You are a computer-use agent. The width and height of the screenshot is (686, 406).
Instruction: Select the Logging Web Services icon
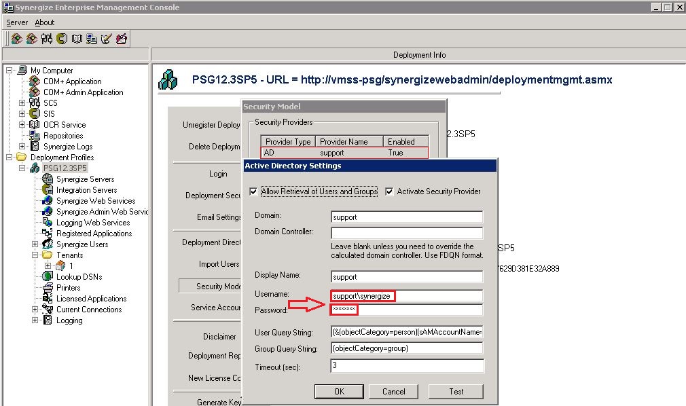tap(48, 222)
